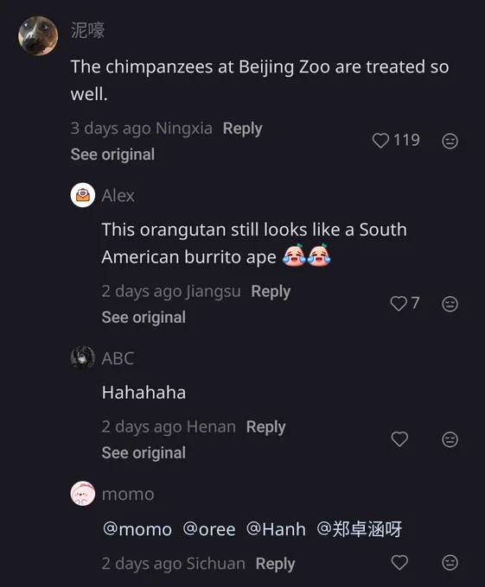
Task: Reply to momo's Sichuan comment
Action: [275, 564]
